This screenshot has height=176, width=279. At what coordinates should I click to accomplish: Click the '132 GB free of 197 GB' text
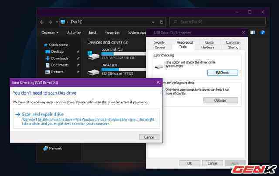coord(117,74)
